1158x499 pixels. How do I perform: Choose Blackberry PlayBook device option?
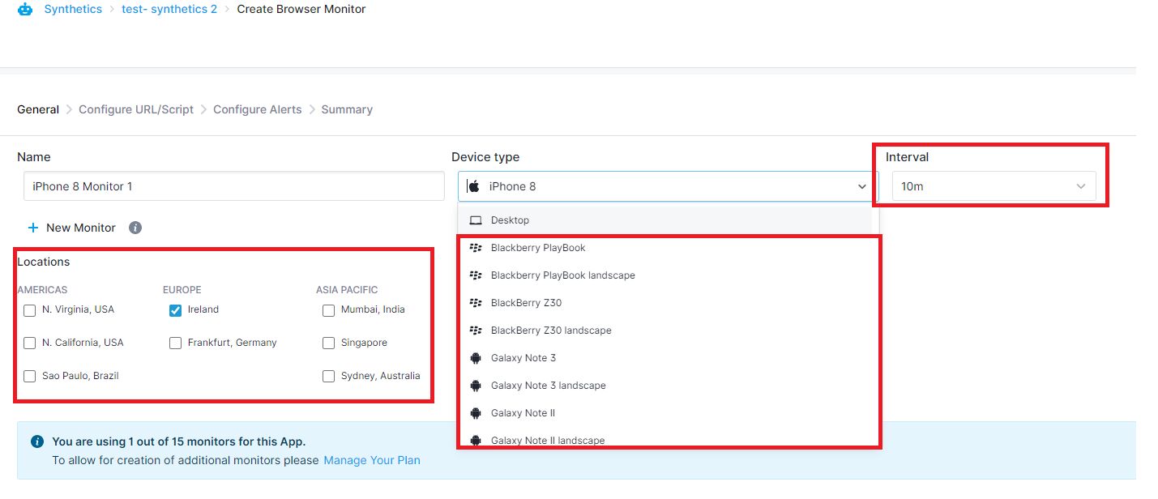664,248
